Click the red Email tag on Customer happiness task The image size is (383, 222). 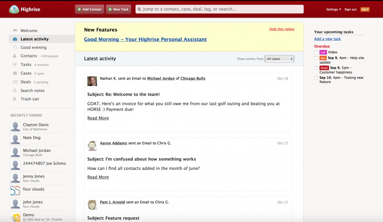pyautogui.click(x=324, y=68)
